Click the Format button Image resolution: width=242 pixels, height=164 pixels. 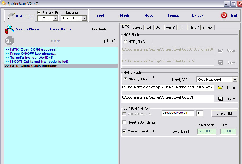click(173, 16)
